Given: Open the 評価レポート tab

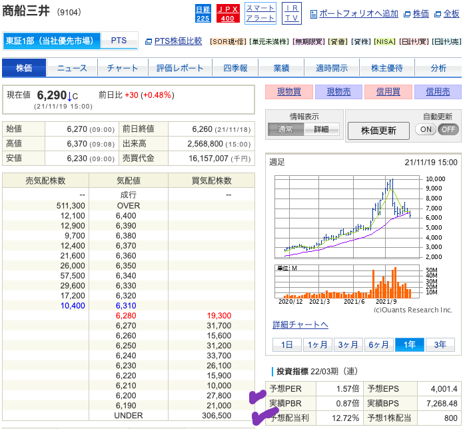Looking at the screenshot, I should point(180,68).
